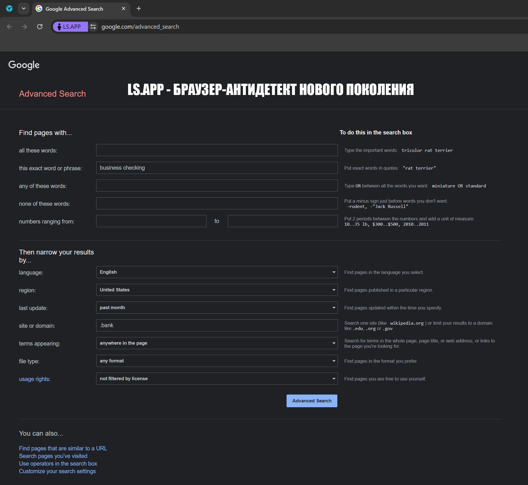The width and height of the screenshot is (528, 485).
Task: Click the 'usage rights' label link
Action: pos(34,379)
